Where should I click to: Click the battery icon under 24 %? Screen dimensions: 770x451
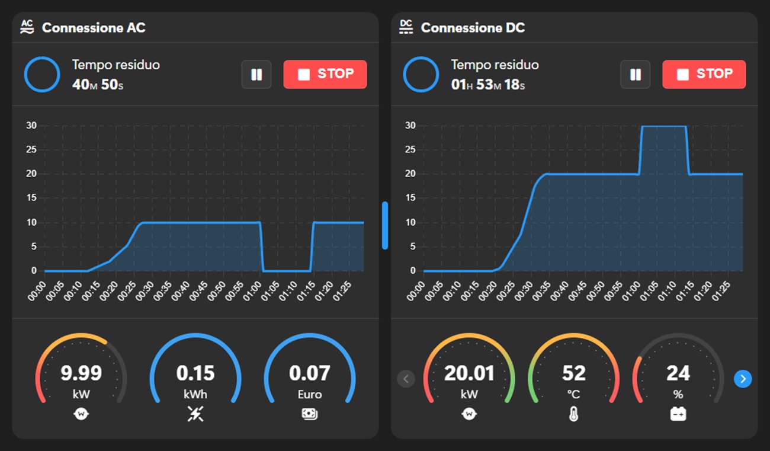click(678, 414)
